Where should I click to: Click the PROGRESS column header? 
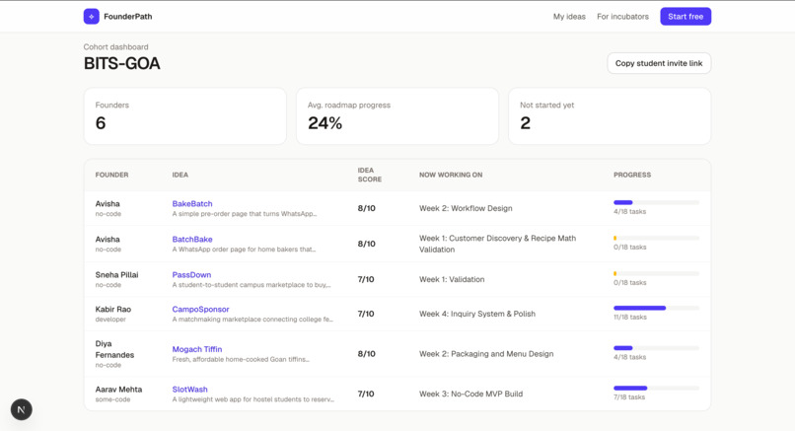[x=631, y=175]
